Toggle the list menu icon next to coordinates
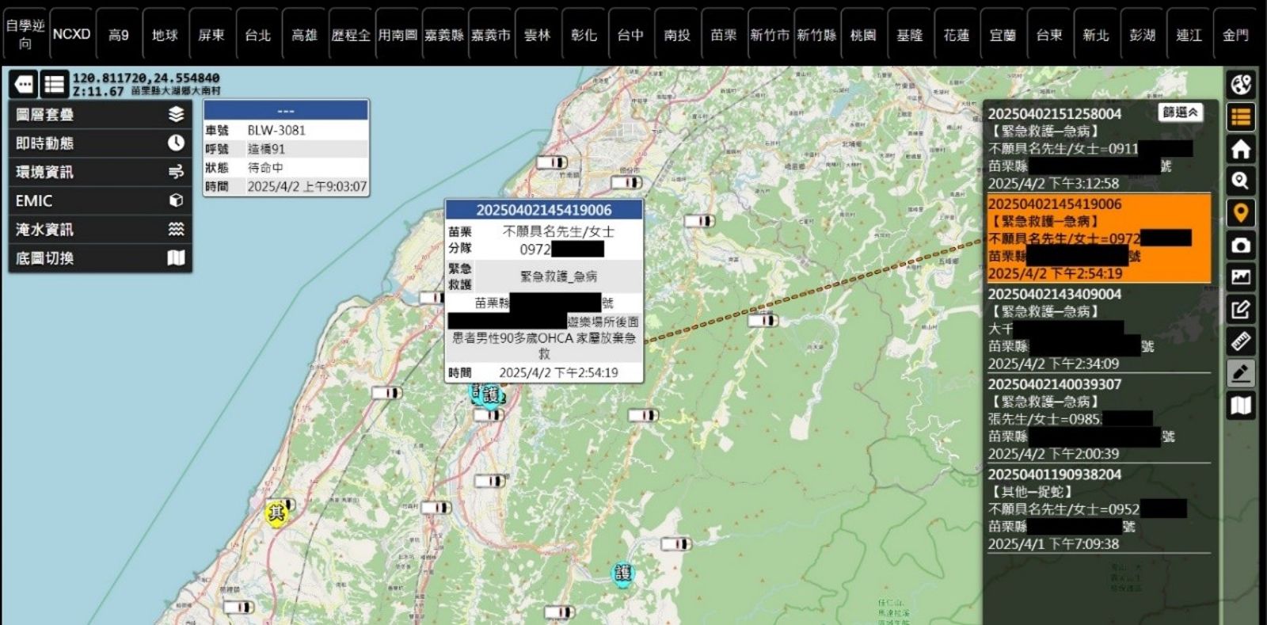This screenshot has width=1267, height=625. pos(54,84)
